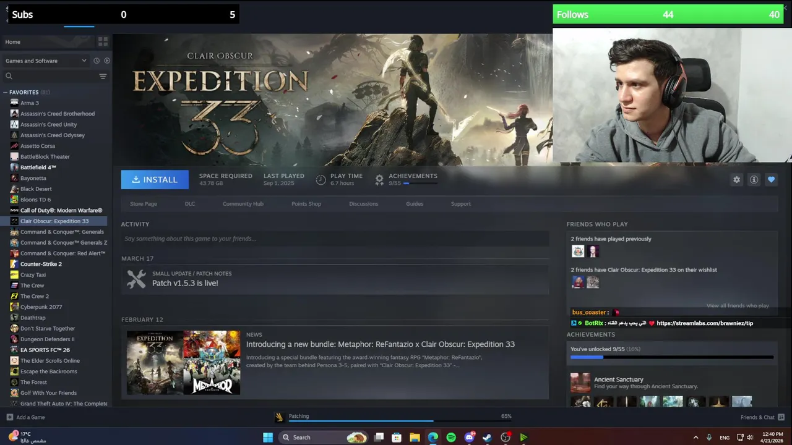Show hidden tray icons chevron

click(695, 437)
